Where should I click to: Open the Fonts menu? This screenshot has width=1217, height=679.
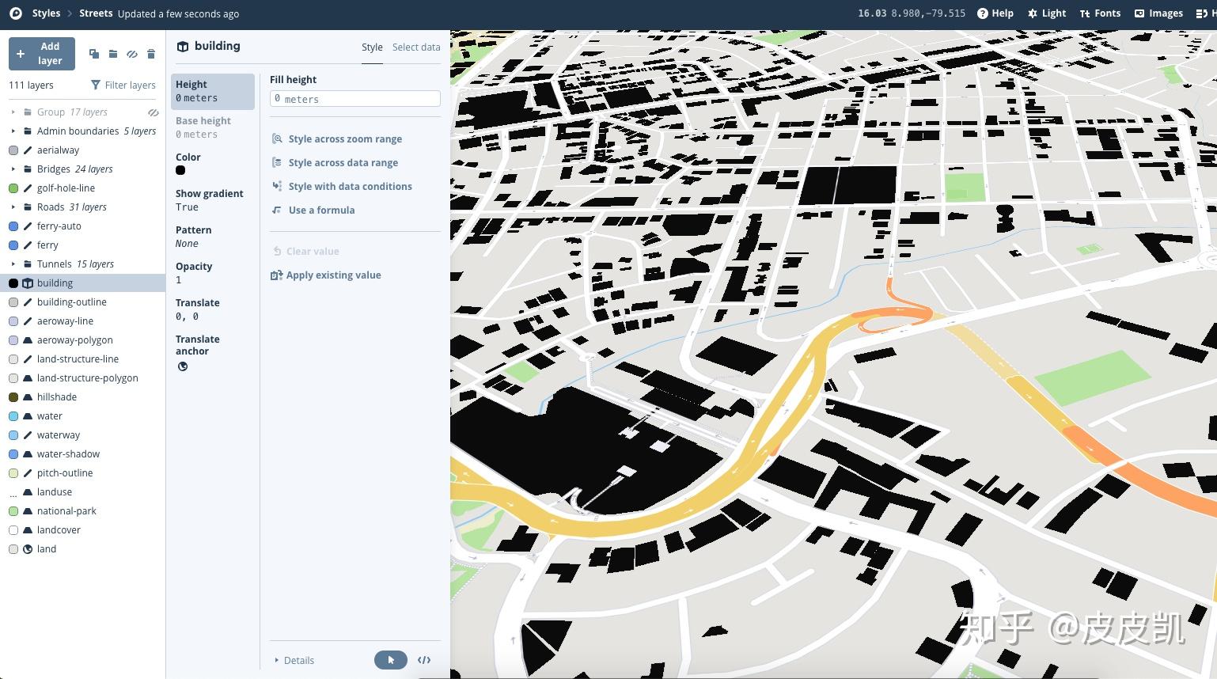[x=1100, y=13]
